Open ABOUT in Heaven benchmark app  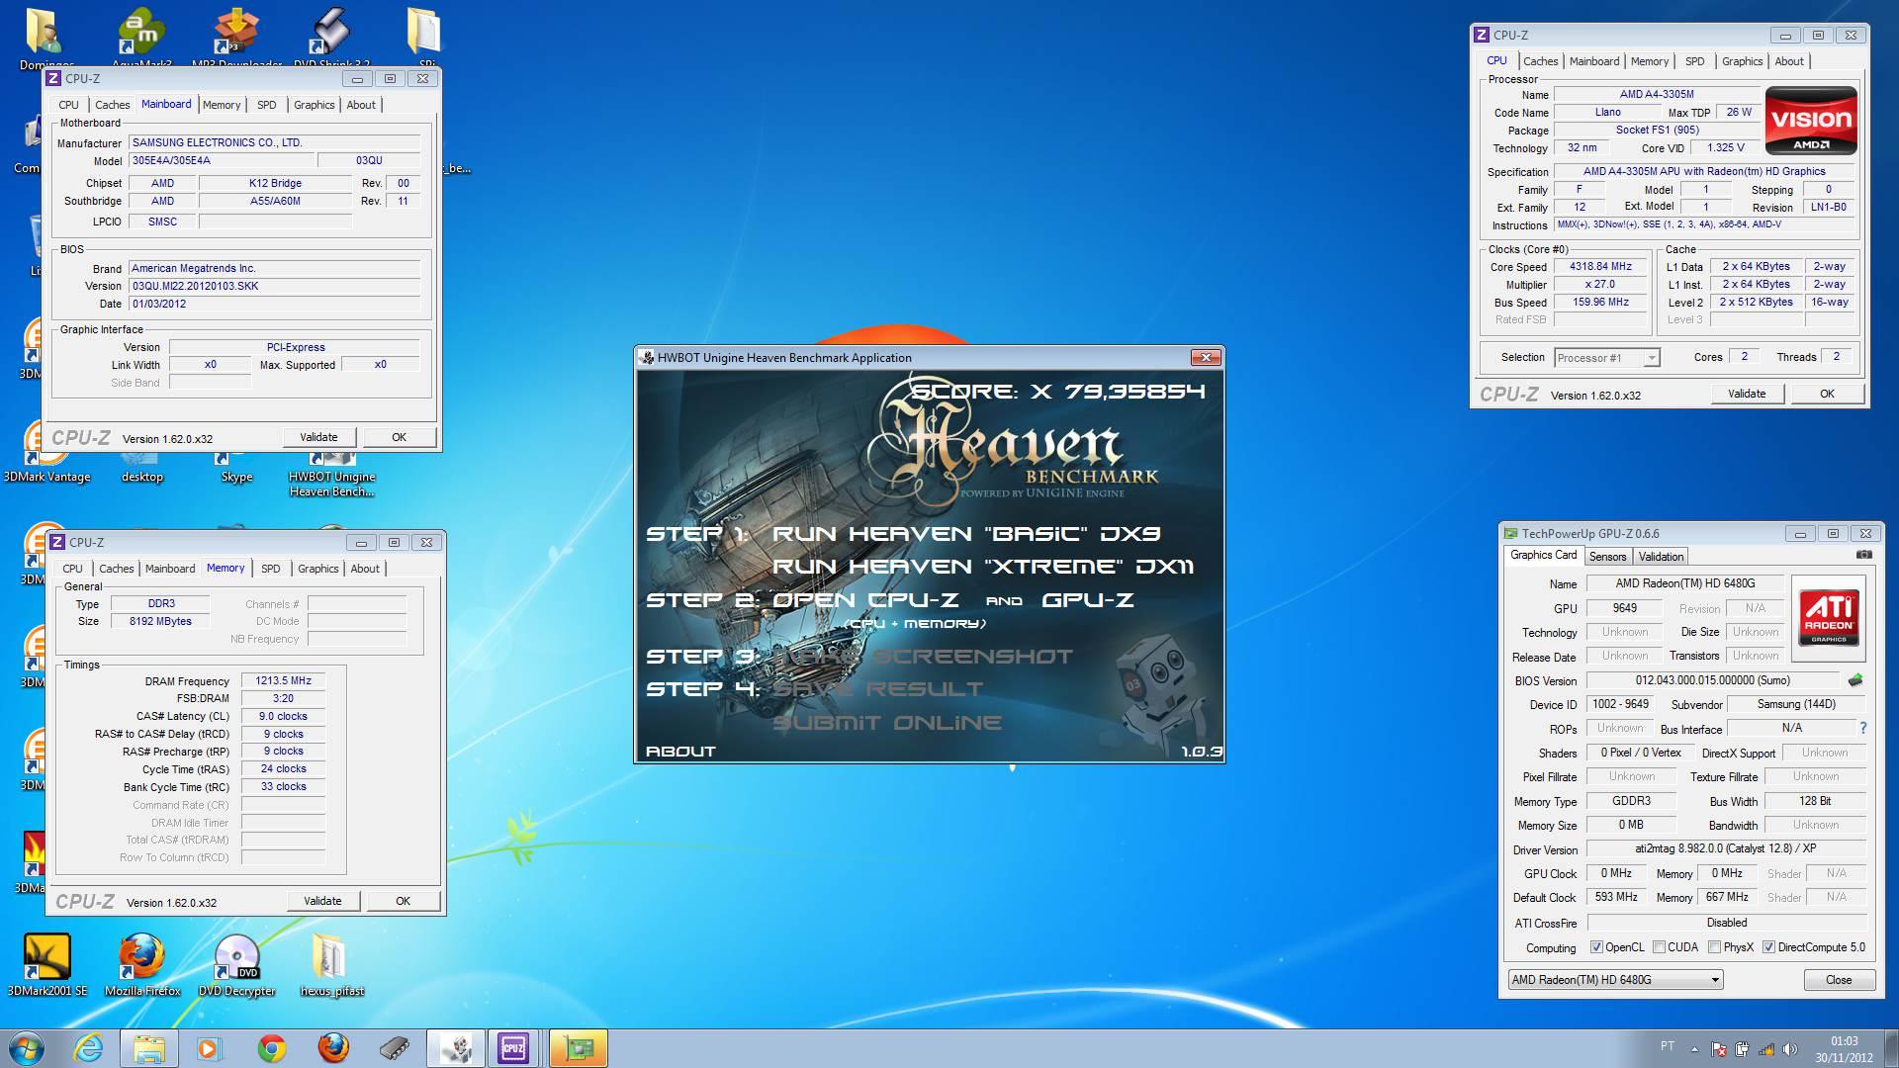pyautogui.click(x=680, y=752)
